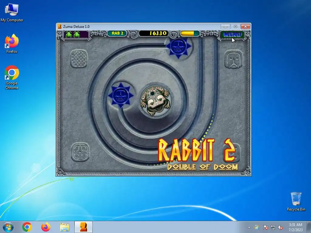Click the RABBIT 2 level title text

click(197, 150)
